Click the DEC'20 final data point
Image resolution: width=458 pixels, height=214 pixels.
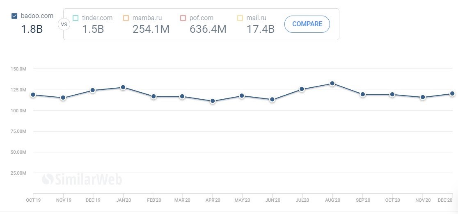pos(452,93)
